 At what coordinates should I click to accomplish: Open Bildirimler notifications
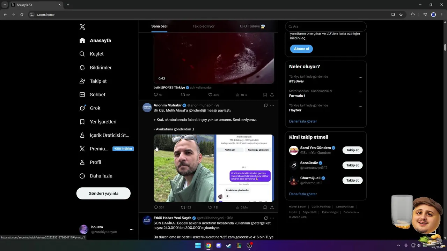(x=95, y=68)
